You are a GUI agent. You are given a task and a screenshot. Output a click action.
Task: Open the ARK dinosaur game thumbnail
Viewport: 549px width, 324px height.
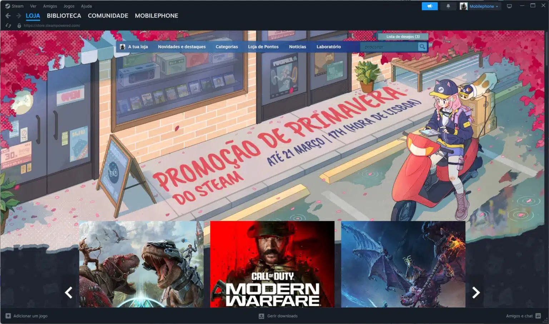pos(141,264)
